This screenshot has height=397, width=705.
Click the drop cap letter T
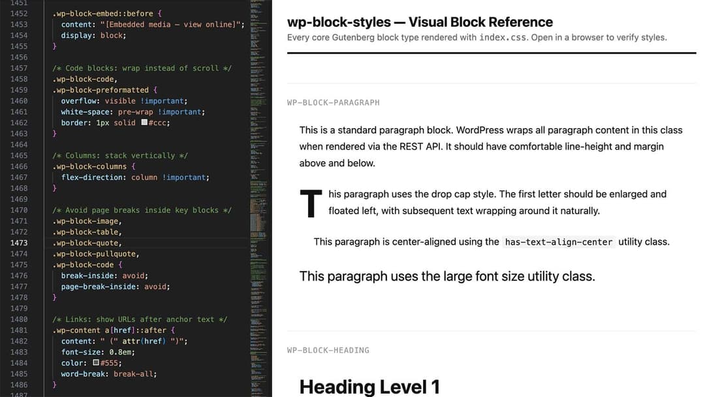[x=311, y=202]
